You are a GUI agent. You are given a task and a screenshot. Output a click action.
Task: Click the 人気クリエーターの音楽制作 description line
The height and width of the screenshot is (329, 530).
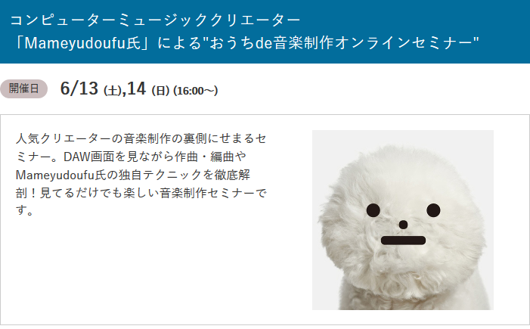[x=141, y=138]
